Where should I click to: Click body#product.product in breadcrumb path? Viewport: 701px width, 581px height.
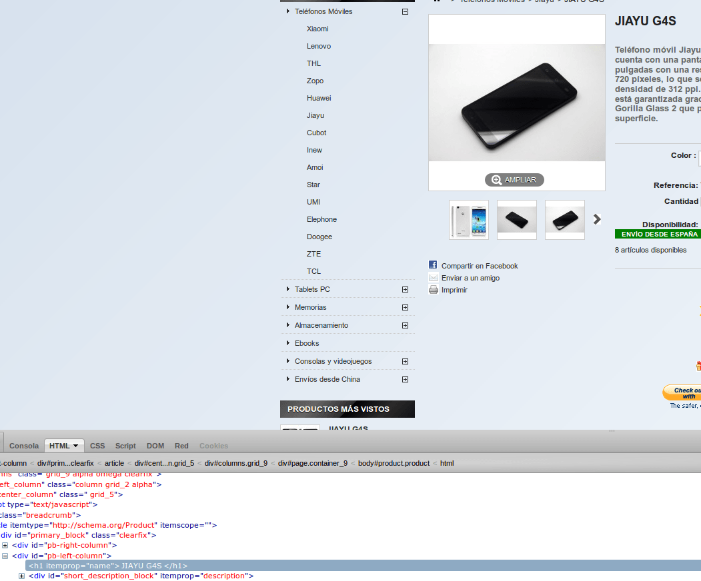pyautogui.click(x=394, y=464)
